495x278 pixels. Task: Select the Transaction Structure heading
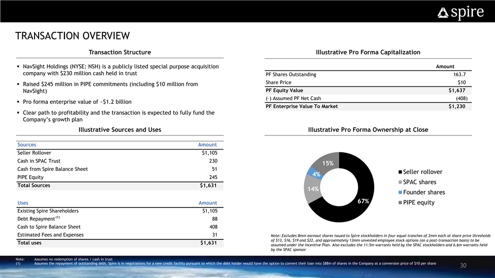pos(120,52)
